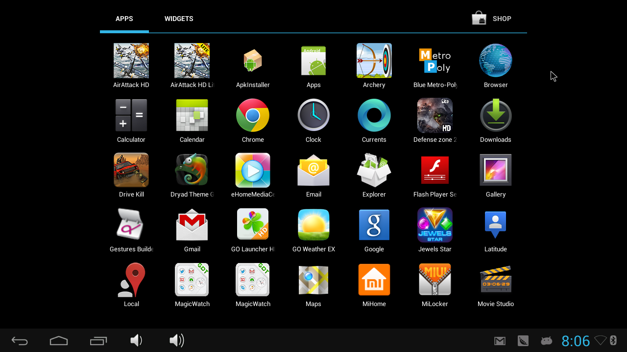Launch Chrome browser
The height and width of the screenshot is (352, 627).
253,115
